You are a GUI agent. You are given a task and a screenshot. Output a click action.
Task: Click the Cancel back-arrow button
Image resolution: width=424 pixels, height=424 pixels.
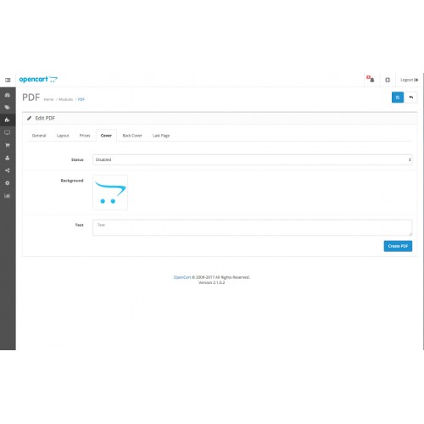pyautogui.click(x=411, y=98)
